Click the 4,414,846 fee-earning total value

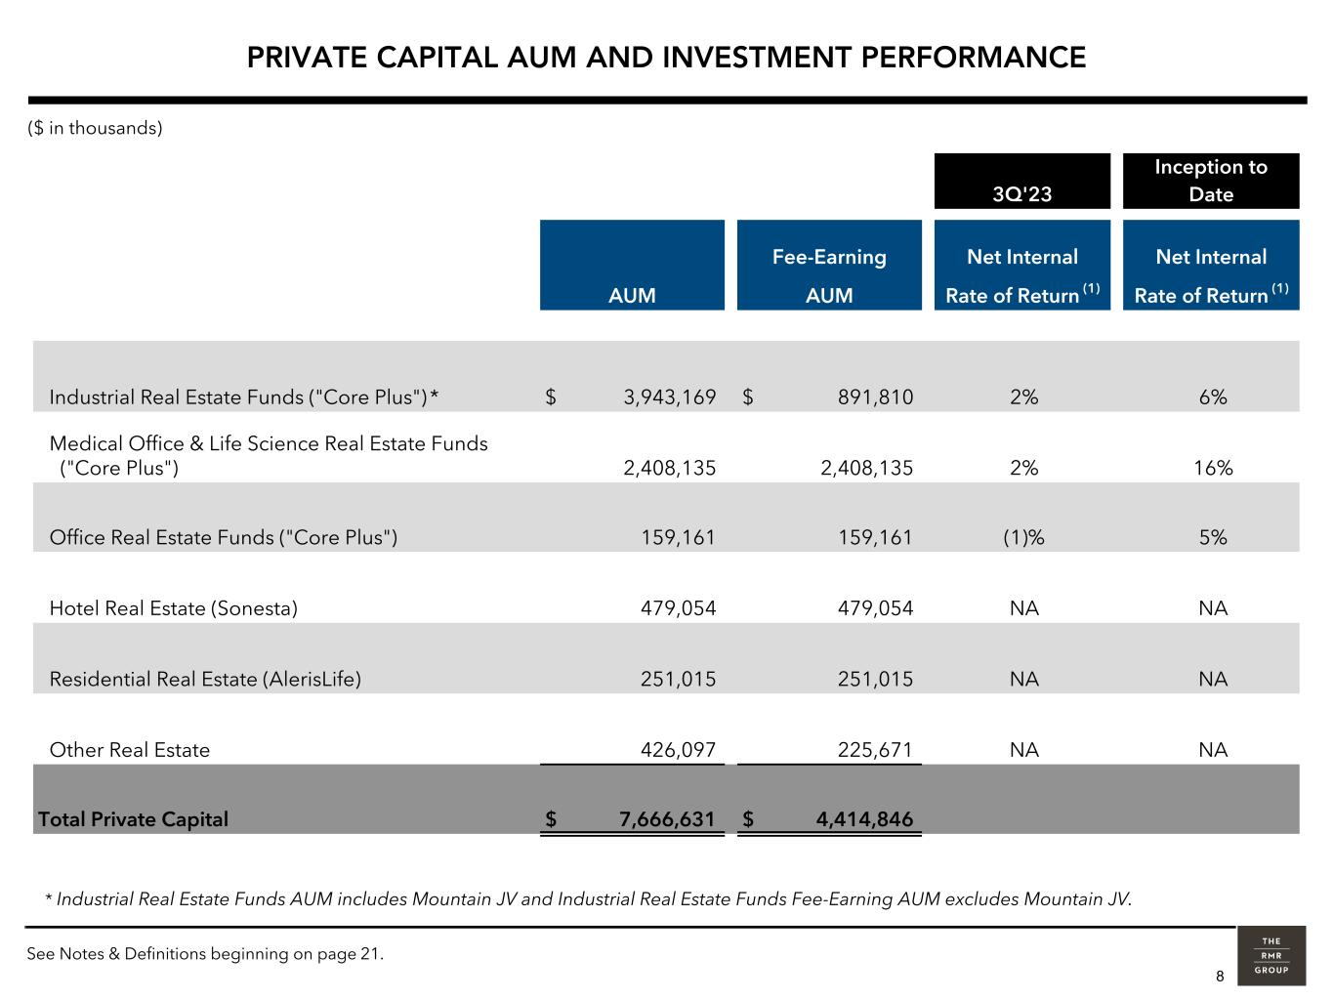pyautogui.click(x=864, y=819)
